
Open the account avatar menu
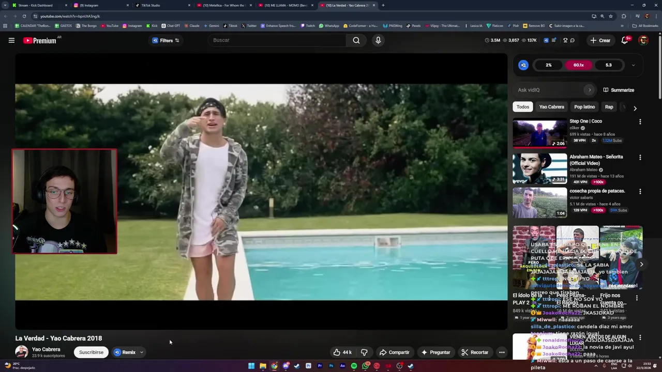click(643, 40)
